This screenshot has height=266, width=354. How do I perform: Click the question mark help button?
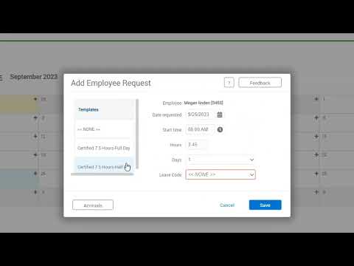pyautogui.click(x=229, y=83)
